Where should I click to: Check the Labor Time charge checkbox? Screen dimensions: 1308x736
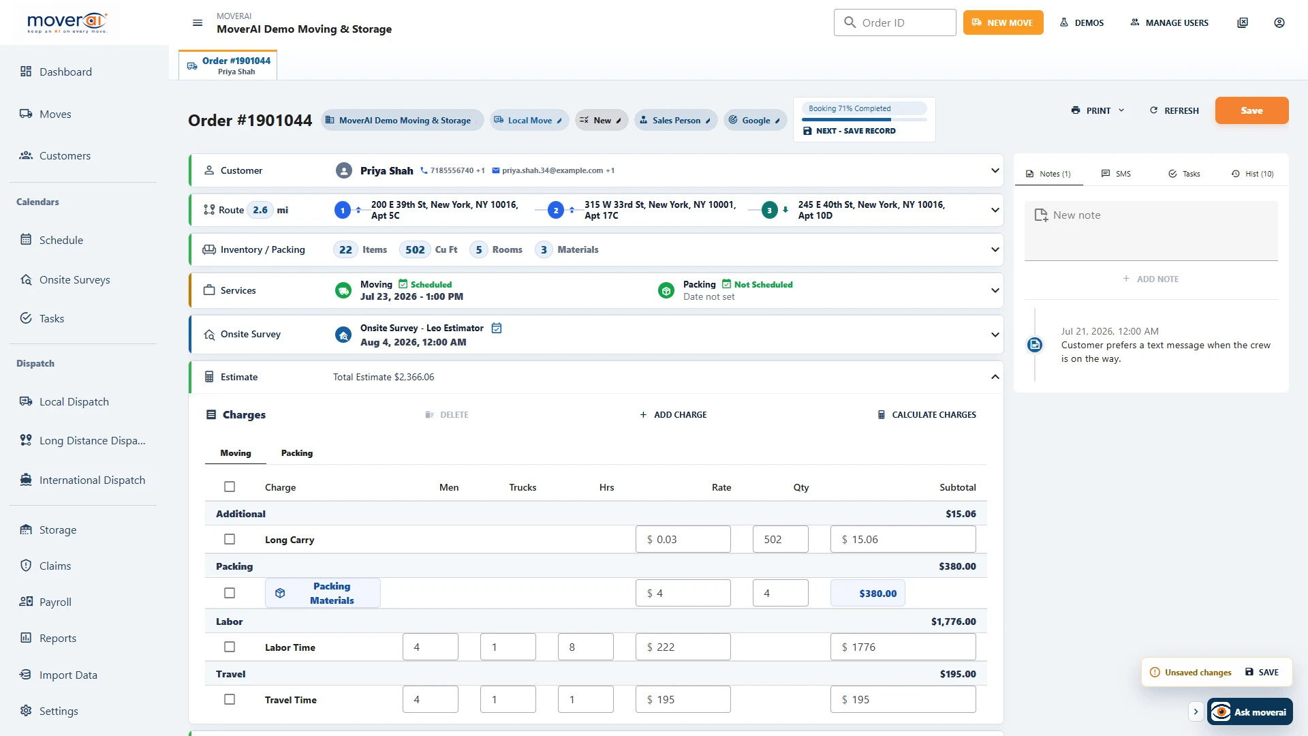230,647
